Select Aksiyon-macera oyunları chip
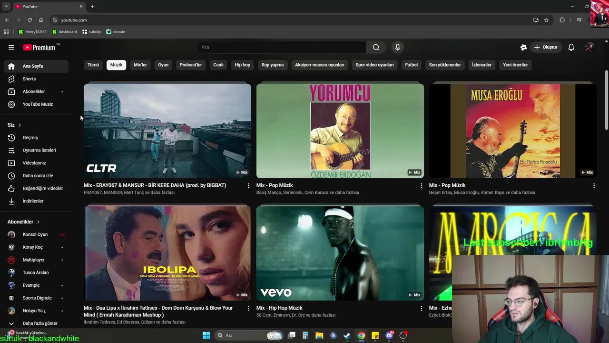The image size is (609, 343). [x=320, y=65]
